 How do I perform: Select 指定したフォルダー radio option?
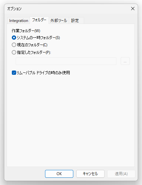[14, 52]
